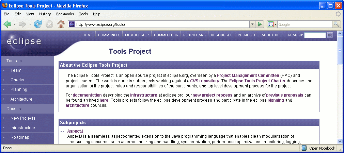Open the View menu

30,14
